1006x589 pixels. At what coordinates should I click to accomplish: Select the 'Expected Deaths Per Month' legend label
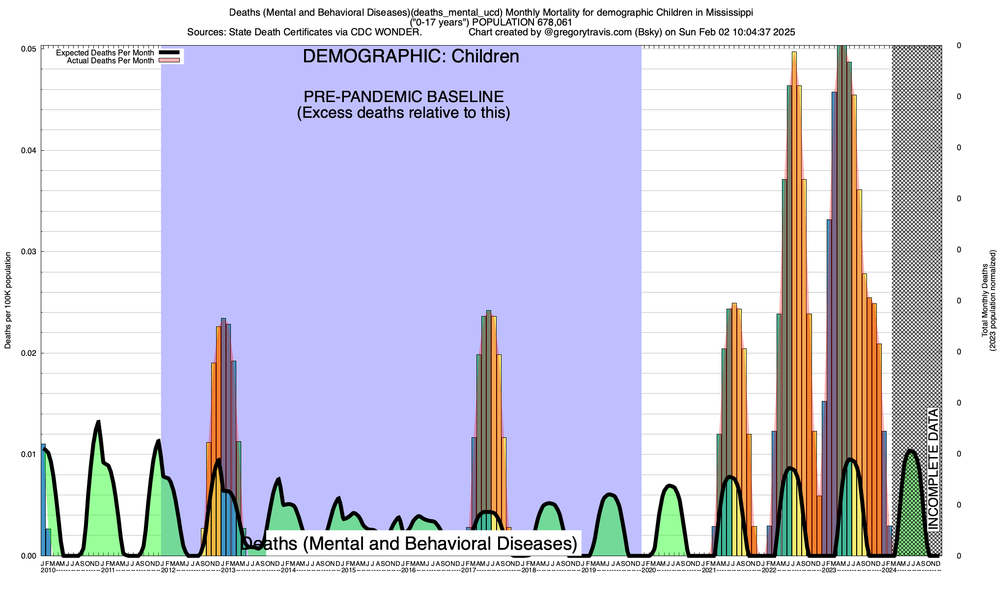105,53
